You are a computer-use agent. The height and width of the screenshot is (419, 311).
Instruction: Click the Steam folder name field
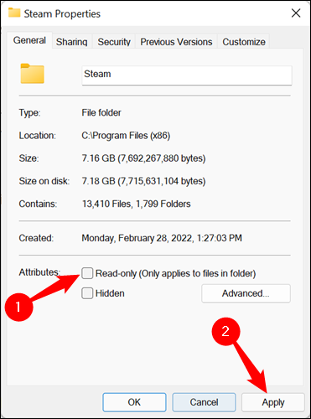coord(187,75)
